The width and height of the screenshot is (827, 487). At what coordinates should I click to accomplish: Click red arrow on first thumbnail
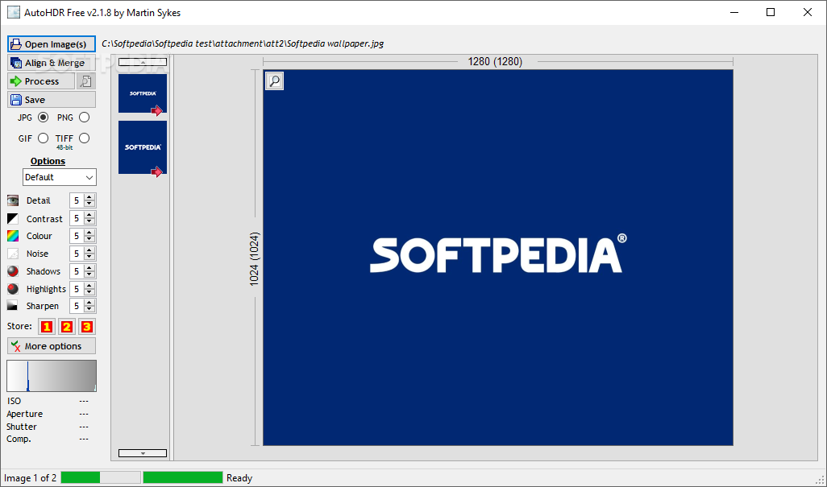[x=156, y=110]
